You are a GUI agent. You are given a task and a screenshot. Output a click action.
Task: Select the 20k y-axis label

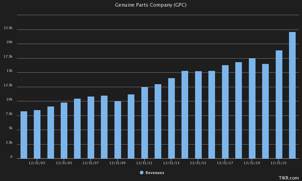pos(9,42)
